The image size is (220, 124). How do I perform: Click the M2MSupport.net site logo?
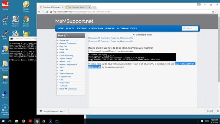click(x=74, y=21)
